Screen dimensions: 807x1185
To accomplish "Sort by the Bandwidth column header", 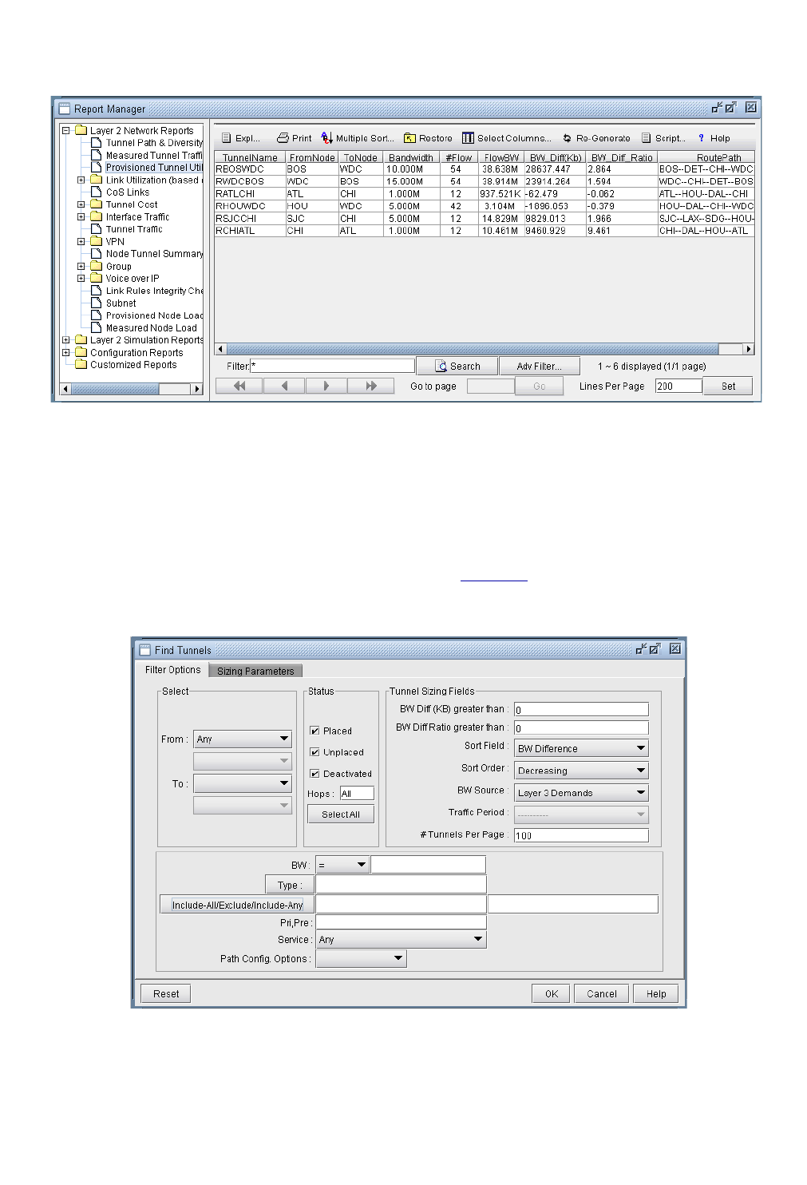I will click(411, 157).
